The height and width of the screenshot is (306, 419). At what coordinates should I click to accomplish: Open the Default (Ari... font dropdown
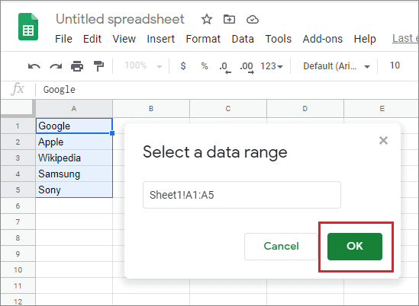pos(337,66)
